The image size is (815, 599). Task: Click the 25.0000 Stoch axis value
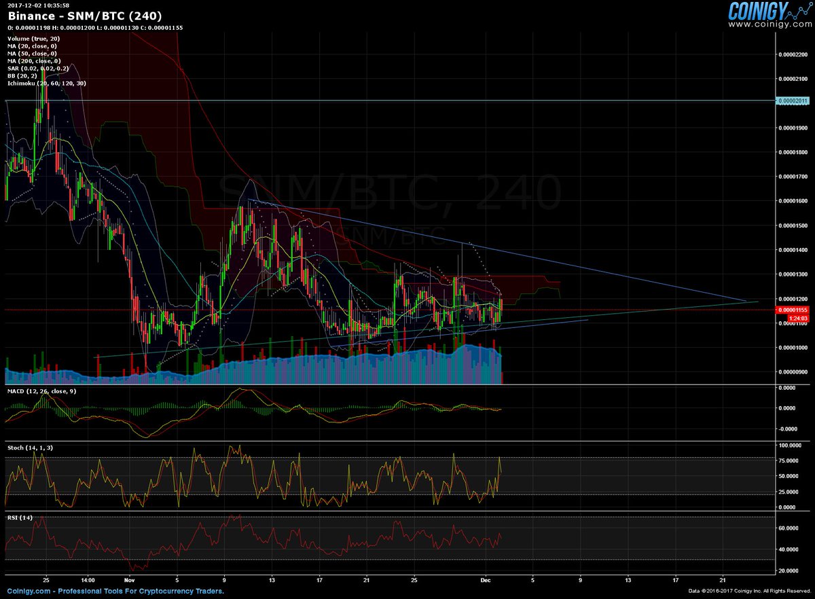(x=789, y=492)
